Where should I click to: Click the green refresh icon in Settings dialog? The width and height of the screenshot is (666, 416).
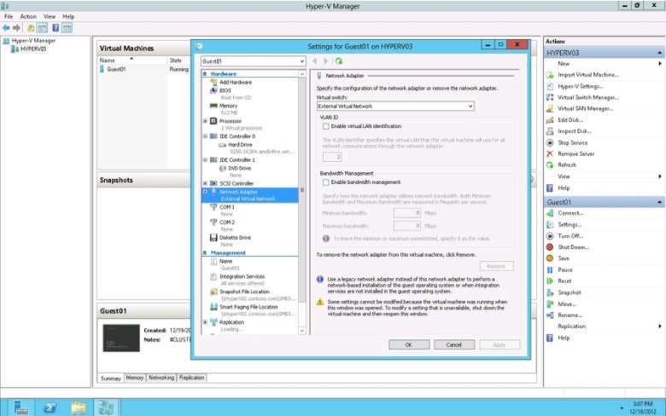click(x=339, y=61)
